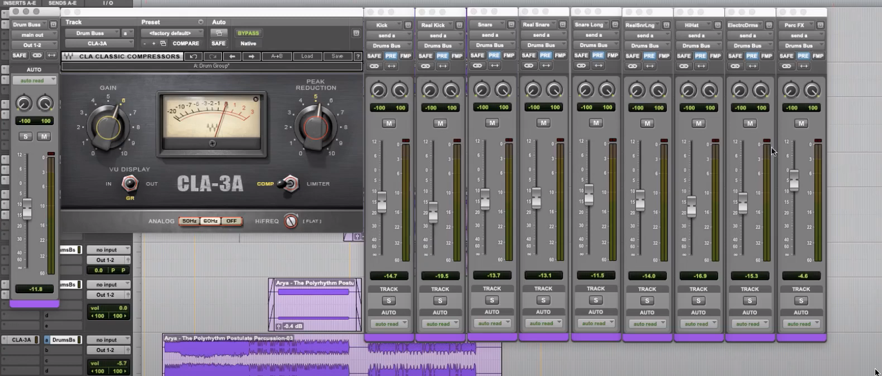Open Drum Buss strip 'main out' dropdown

[35, 35]
